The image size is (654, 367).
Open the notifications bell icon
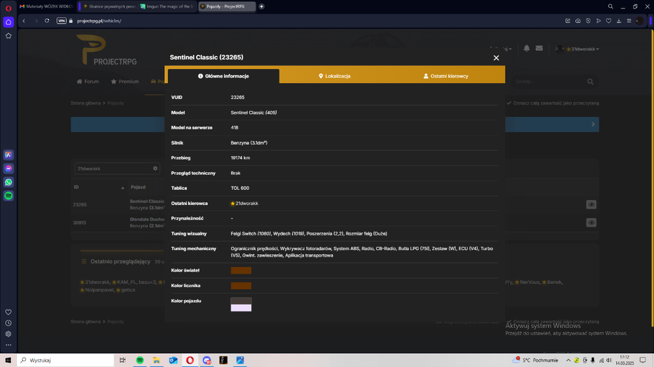point(526,48)
